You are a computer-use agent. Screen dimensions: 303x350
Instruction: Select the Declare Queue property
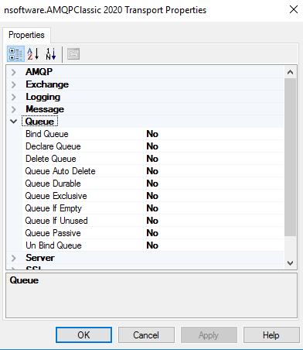click(53, 146)
